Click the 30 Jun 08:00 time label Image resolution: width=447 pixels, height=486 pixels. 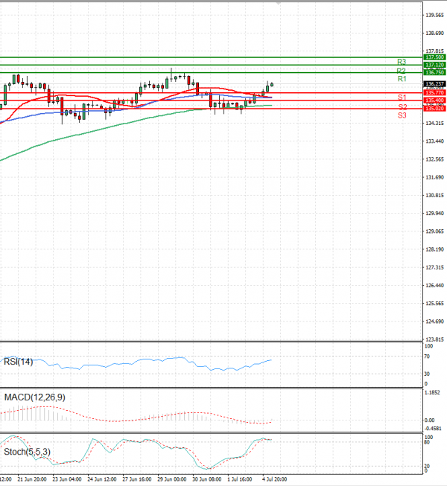[x=206, y=480]
